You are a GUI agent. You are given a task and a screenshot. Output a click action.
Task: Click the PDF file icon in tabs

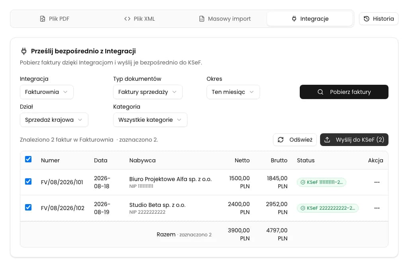[43, 19]
